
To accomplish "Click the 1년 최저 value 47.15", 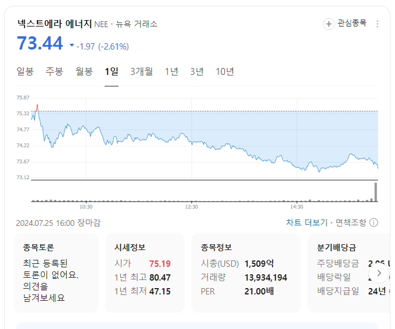I will coord(160,292).
